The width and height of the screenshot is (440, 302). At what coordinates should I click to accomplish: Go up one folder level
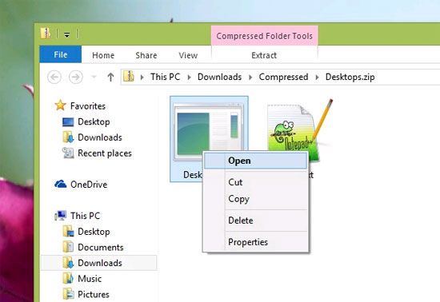(x=110, y=77)
